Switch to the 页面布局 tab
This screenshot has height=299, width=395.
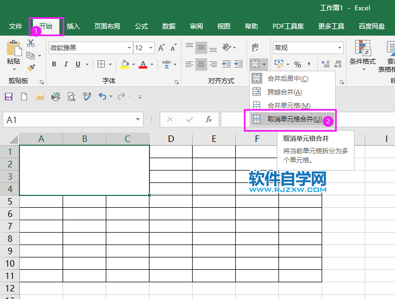pos(107,26)
